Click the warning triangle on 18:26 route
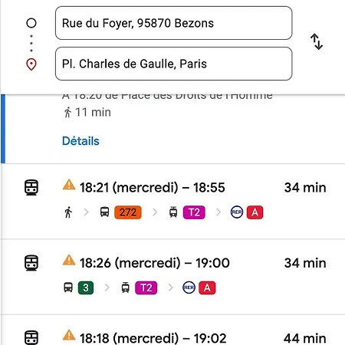The image size is (345, 345). (69, 260)
